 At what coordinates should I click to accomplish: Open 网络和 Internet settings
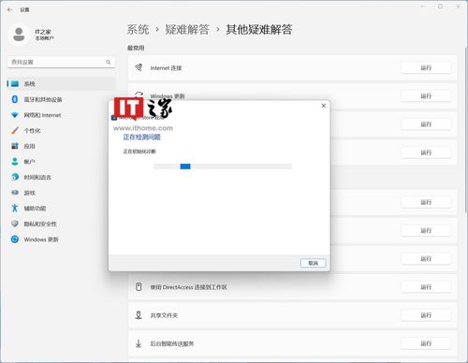(61, 115)
